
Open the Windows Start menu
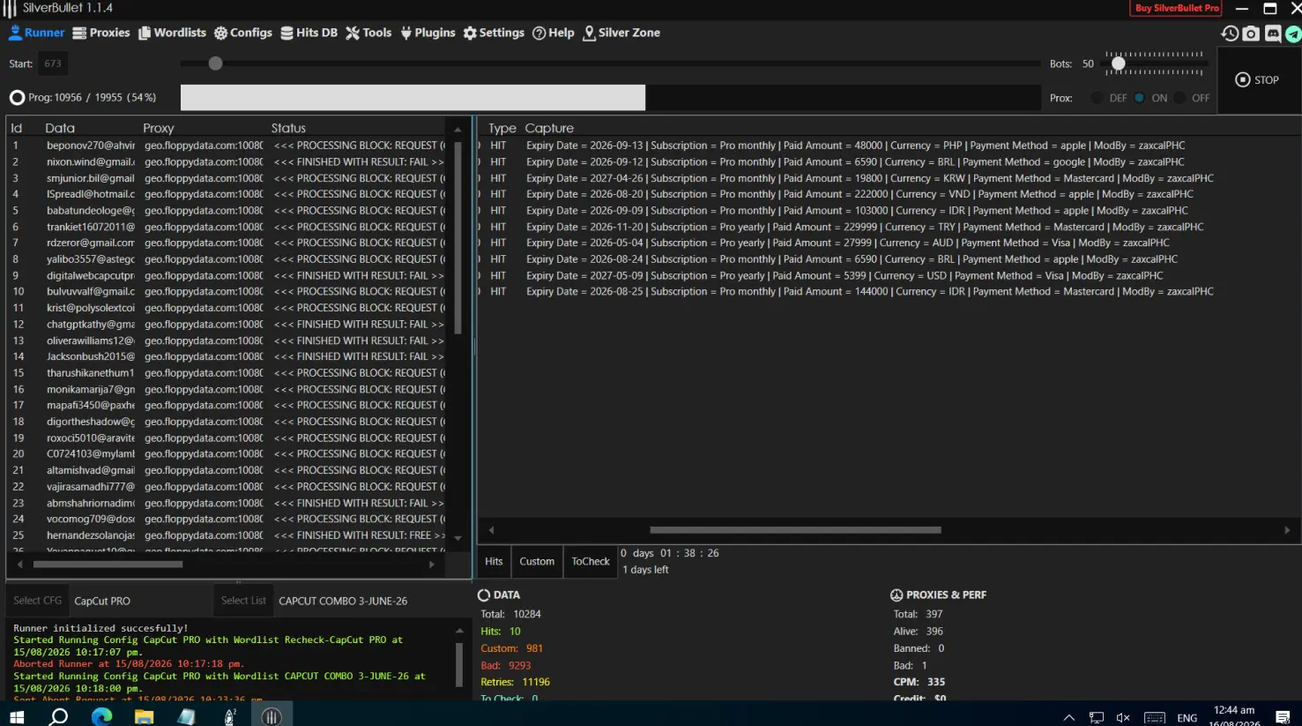[x=17, y=716]
